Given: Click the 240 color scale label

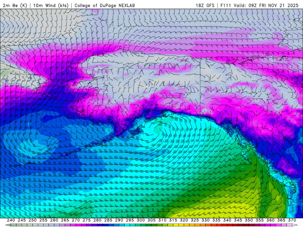Looking at the screenshot, I should pos(11,220).
